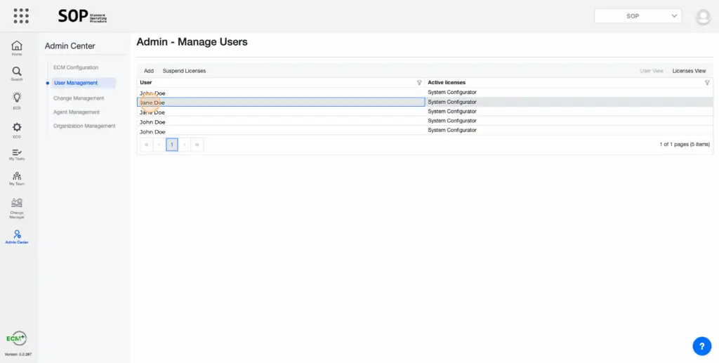Open the Active licenses column filter

pyautogui.click(x=707, y=83)
